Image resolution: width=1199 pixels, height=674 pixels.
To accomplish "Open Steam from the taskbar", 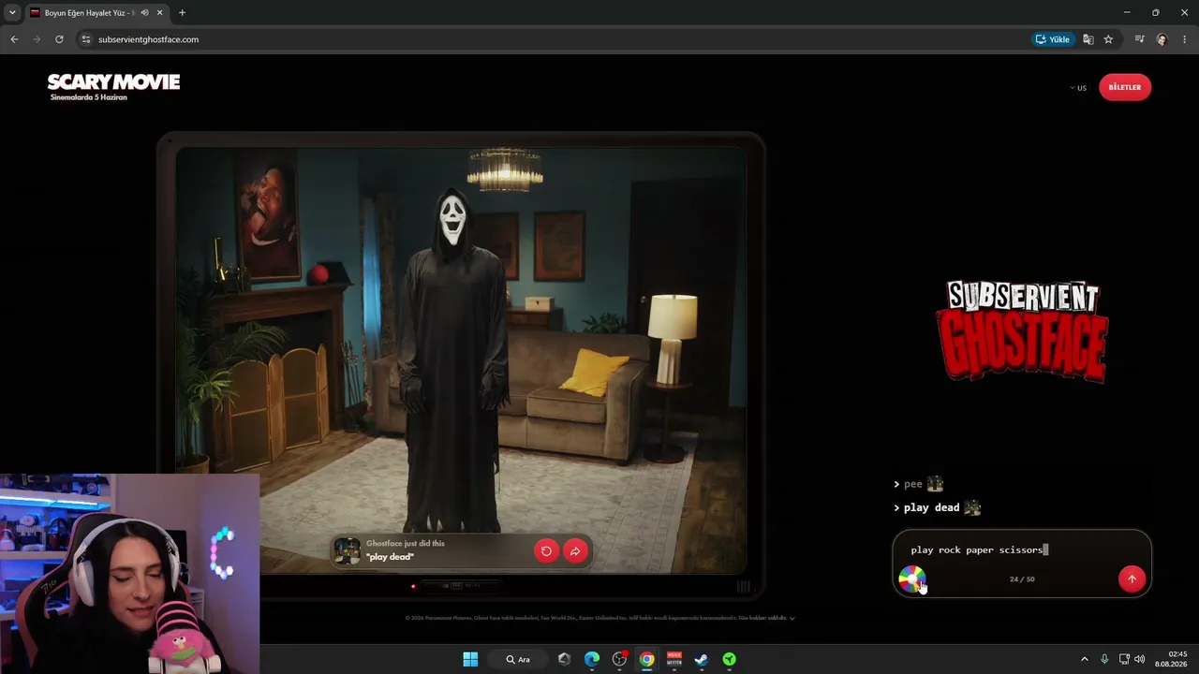I will 701,659.
